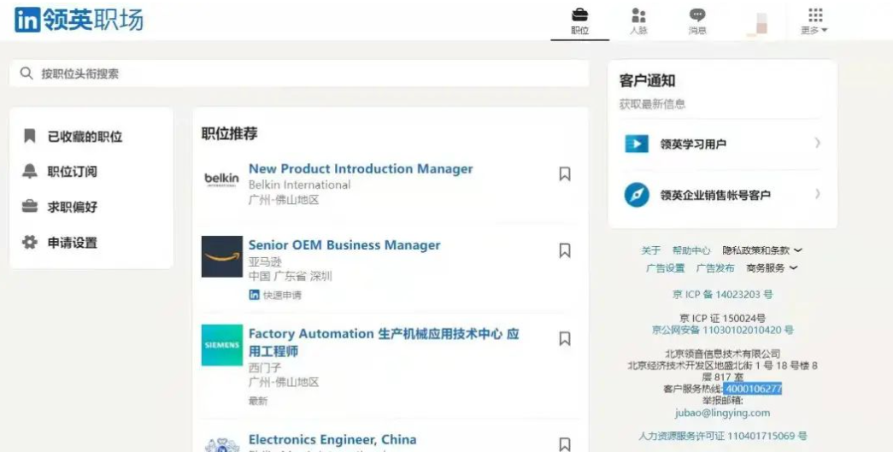
Task: Open the 消息 messages tab
Action: click(x=697, y=21)
